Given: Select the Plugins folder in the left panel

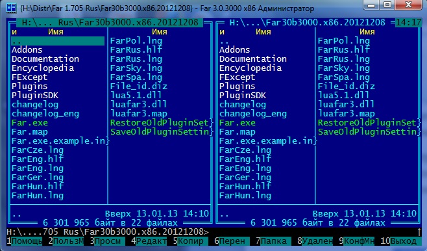Looking at the screenshot, I should click(x=29, y=86).
